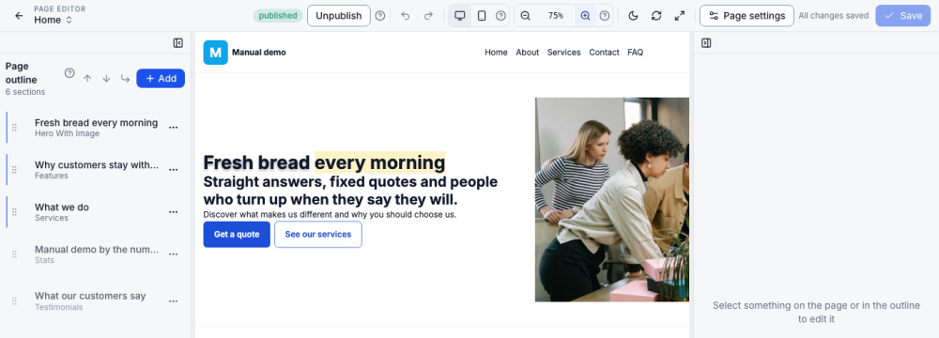Click the 6 sections count label

(25, 92)
